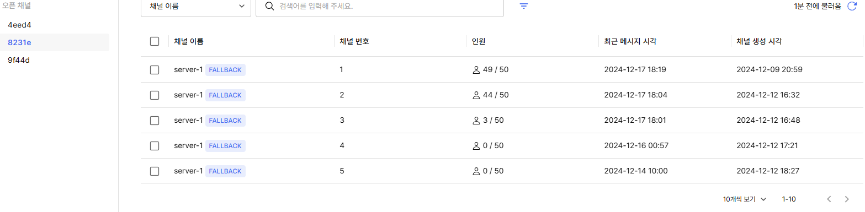This screenshot has width=865, height=212.
Task: Click person icon in 49 / 50 row
Action: (476, 70)
